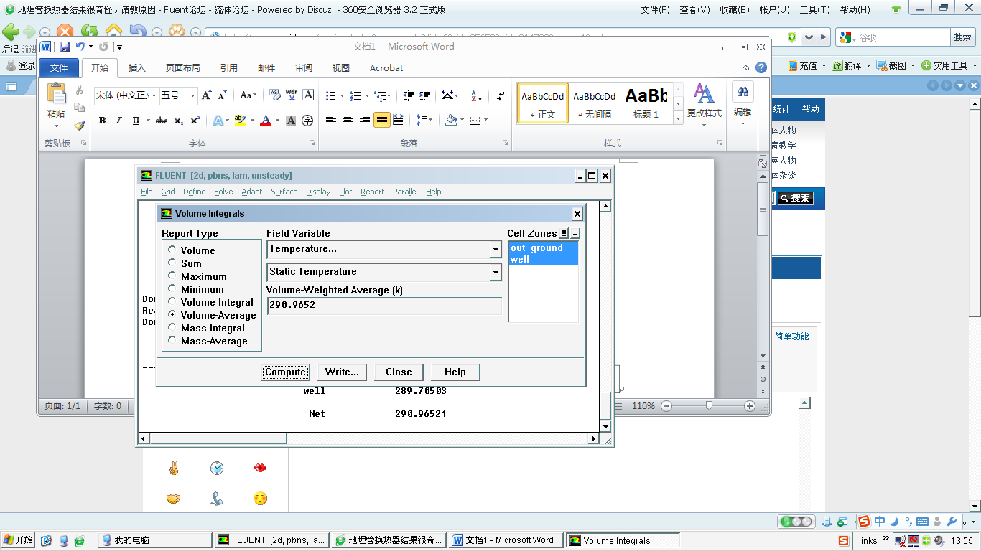Click Shrink Font icon in Word ribbon

tap(223, 95)
